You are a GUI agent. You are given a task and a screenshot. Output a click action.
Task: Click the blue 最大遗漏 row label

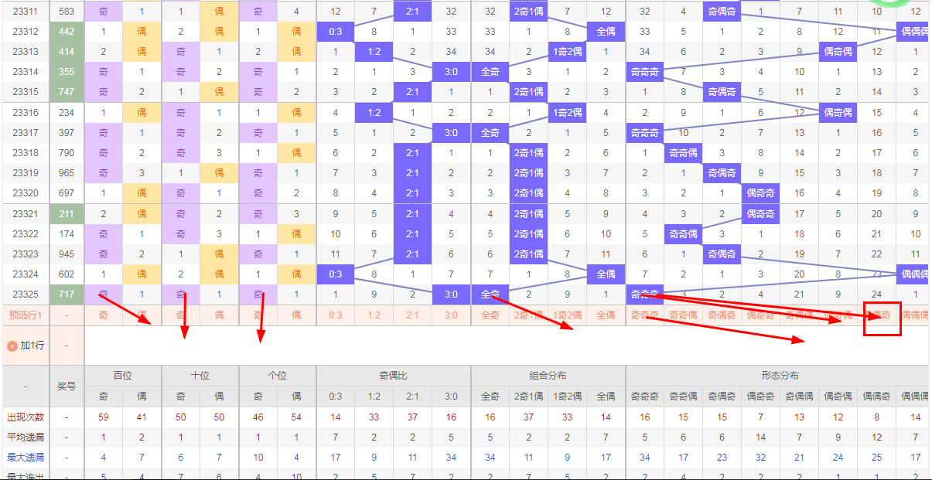pyautogui.click(x=26, y=458)
